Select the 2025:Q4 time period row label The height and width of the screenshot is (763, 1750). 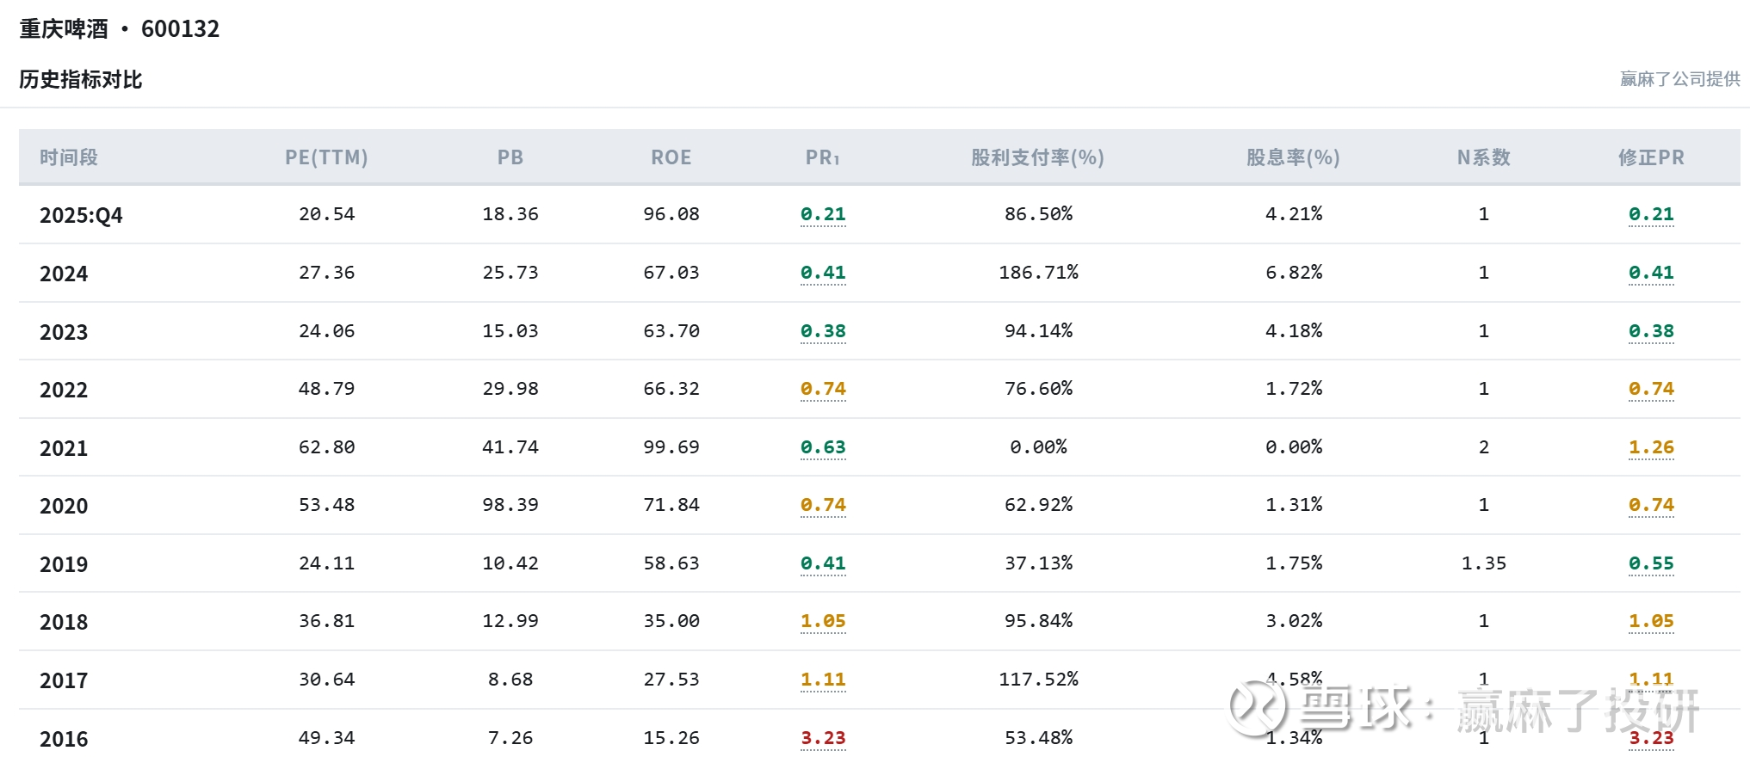coord(81,215)
